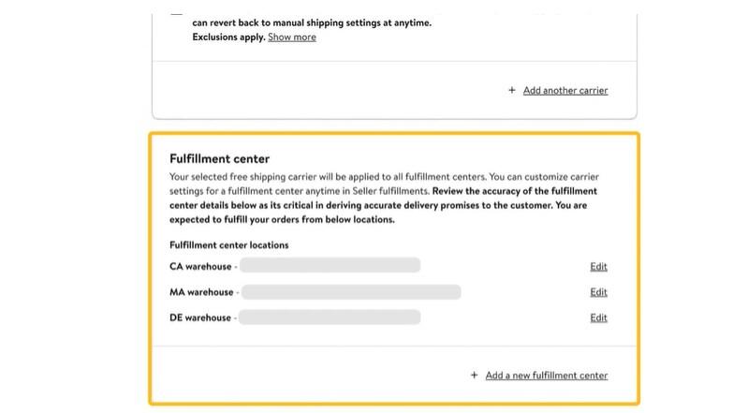This screenshot has width=733, height=413.
Task: Click the plus icon beside Add a new fulfillment center
Action: (x=475, y=376)
